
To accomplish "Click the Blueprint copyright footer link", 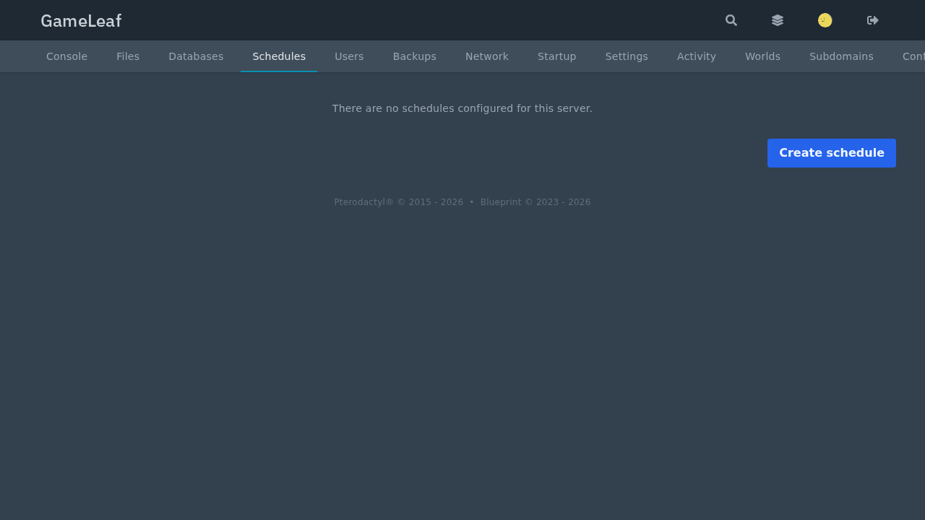I will tap(535, 202).
